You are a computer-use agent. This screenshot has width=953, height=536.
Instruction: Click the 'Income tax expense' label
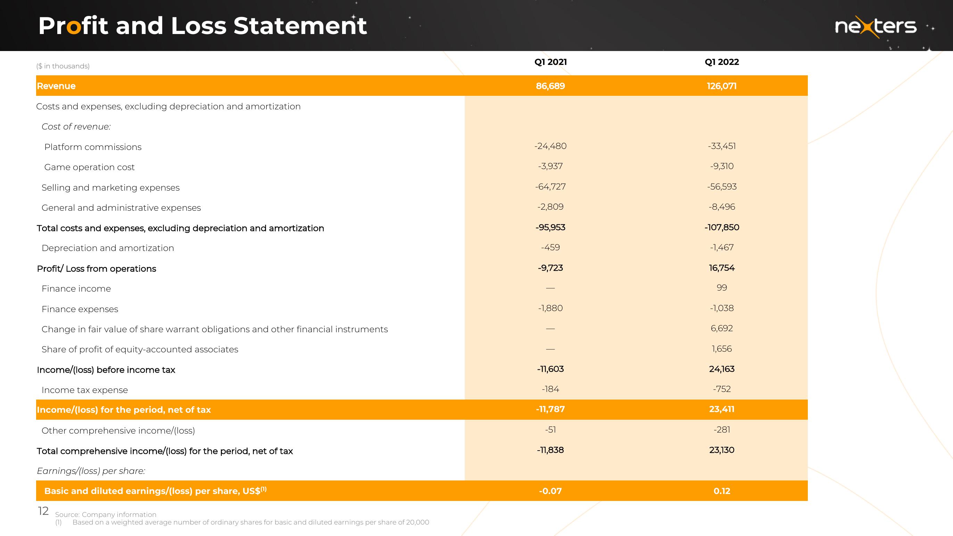click(85, 390)
